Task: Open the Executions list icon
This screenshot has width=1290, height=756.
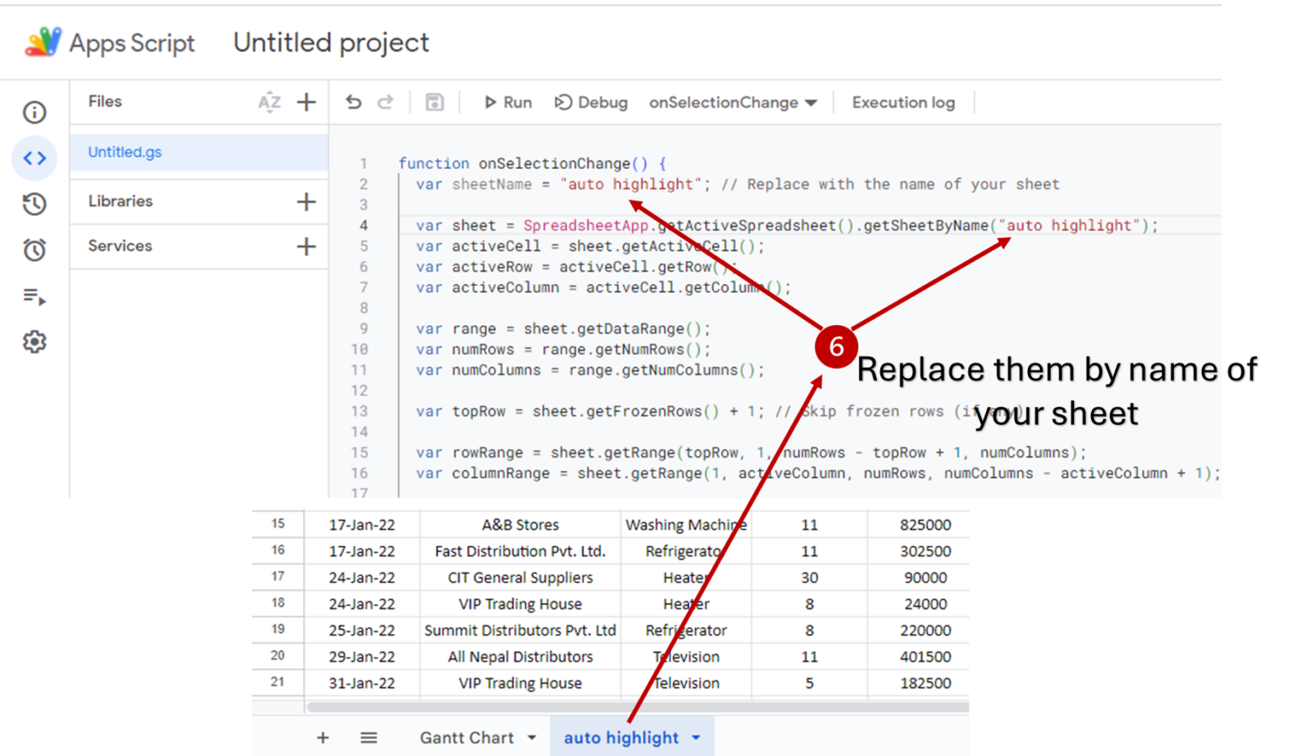Action: 34,297
